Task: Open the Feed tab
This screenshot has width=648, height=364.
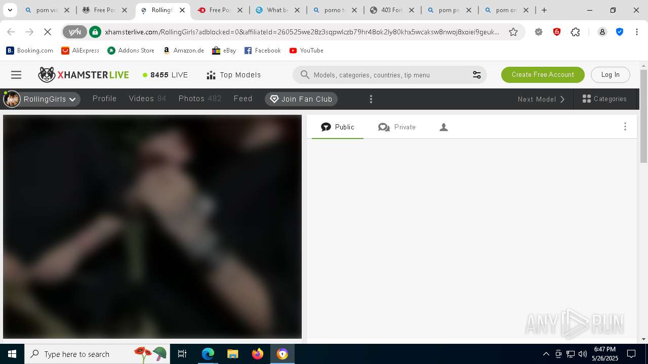Action: click(x=243, y=99)
